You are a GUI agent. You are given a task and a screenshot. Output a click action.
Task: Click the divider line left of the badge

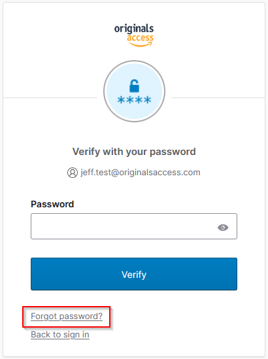click(50, 98)
